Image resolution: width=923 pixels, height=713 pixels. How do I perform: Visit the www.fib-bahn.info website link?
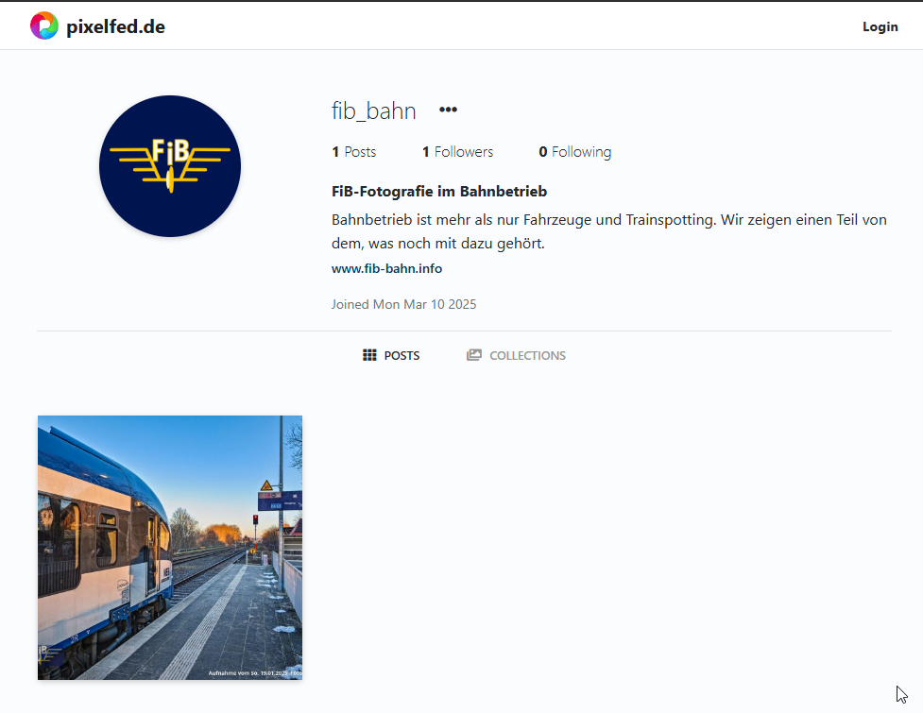pos(386,268)
